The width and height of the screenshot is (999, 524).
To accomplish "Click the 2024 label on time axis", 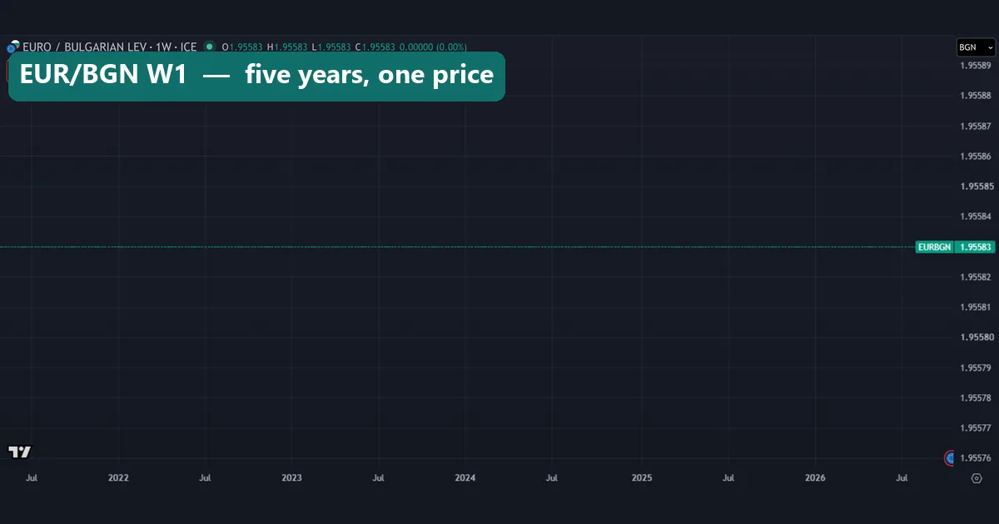I will (465, 478).
